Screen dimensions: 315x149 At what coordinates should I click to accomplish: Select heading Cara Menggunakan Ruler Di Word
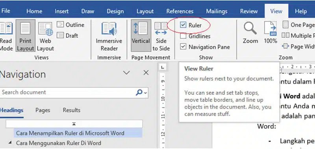pyautogui.click(x=59, y=143)
